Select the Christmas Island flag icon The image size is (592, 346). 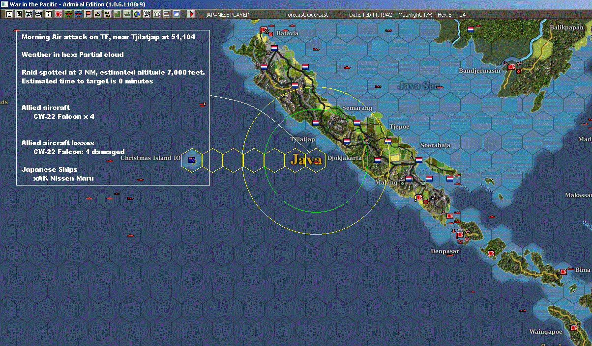point(192,160)
